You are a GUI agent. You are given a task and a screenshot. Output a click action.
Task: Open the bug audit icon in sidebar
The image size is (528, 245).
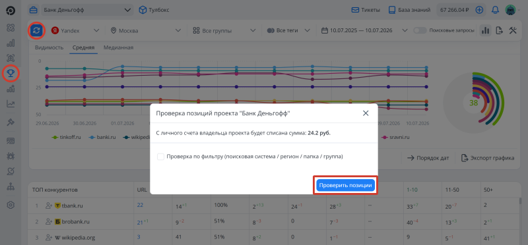click(11, 155)
